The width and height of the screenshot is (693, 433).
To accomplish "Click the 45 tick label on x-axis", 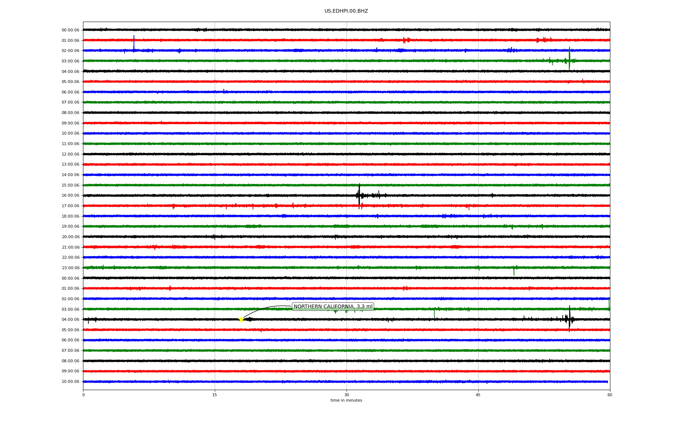I will 478,395.
